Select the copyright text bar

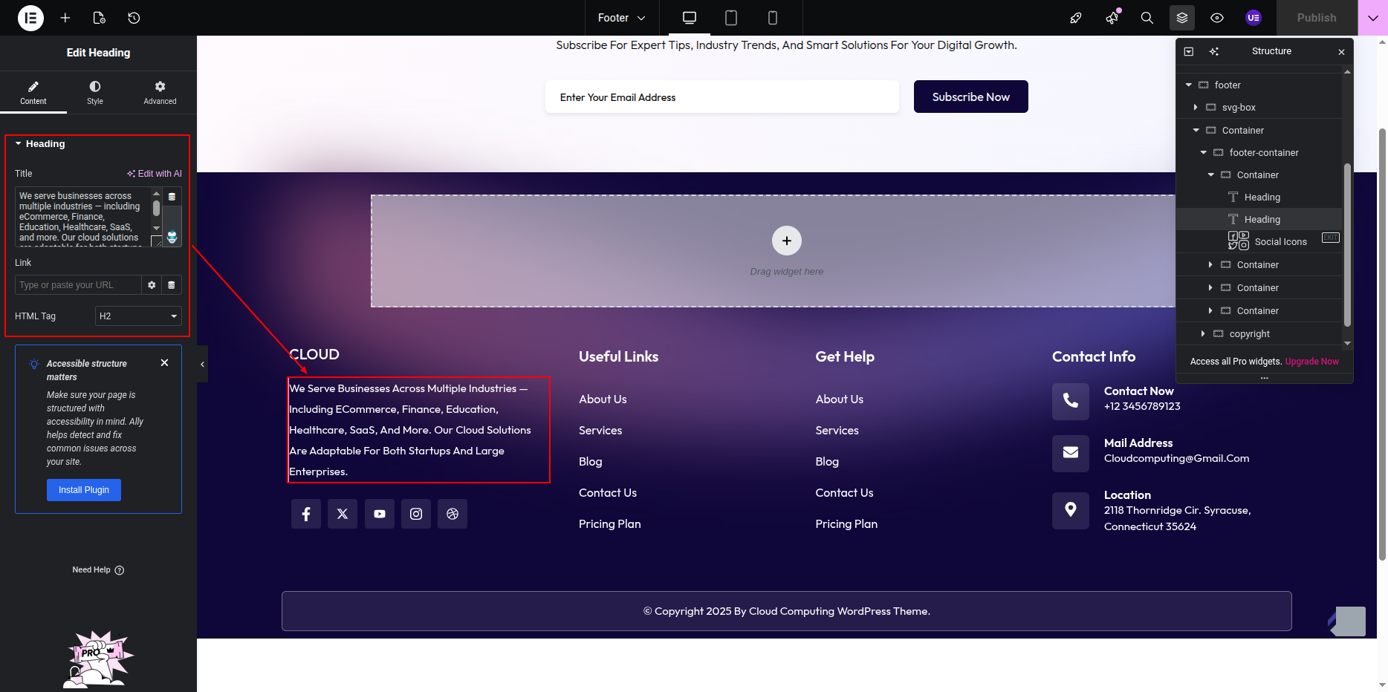point(787,611)
